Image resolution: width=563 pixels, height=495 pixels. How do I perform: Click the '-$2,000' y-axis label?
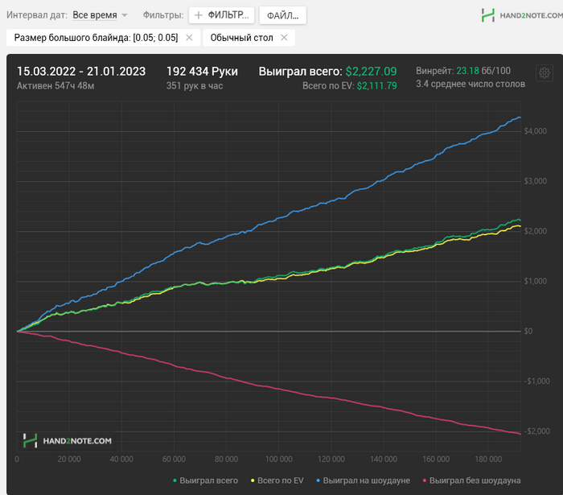click(x=536, y=431)
